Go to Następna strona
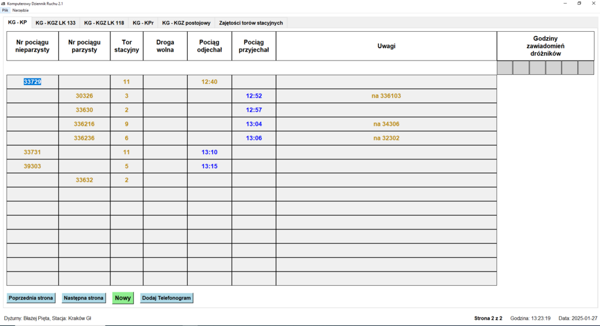 pos(84,298)
